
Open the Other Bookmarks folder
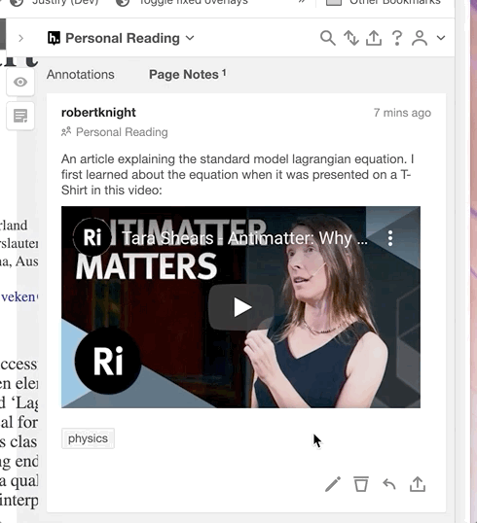(x=384, y=2)
